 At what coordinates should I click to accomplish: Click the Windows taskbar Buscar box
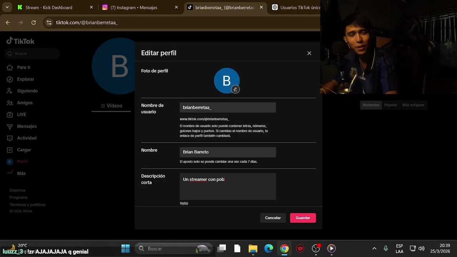174,248
